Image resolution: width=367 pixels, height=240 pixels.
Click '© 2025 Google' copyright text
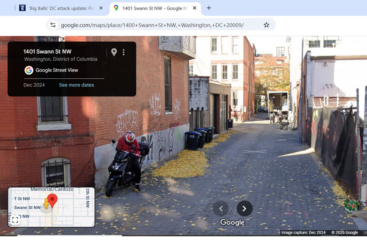click(x=345, y=233)
